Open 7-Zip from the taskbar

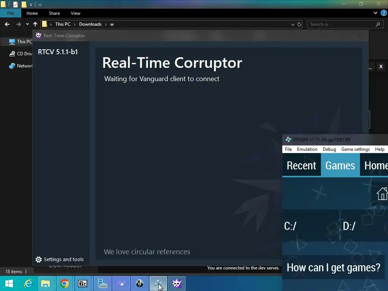coord(83,283)
